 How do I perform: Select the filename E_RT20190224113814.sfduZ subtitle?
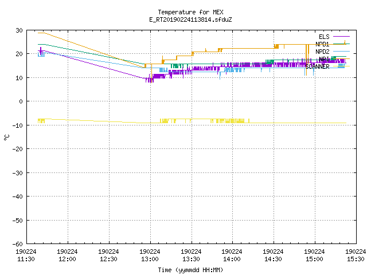(x=190, y=19)
